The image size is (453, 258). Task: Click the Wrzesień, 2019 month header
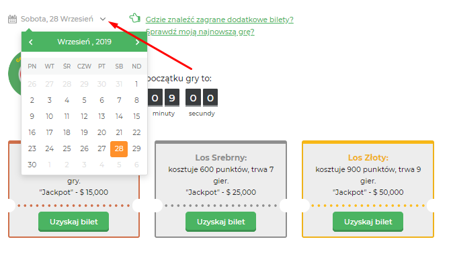point(85,42)
